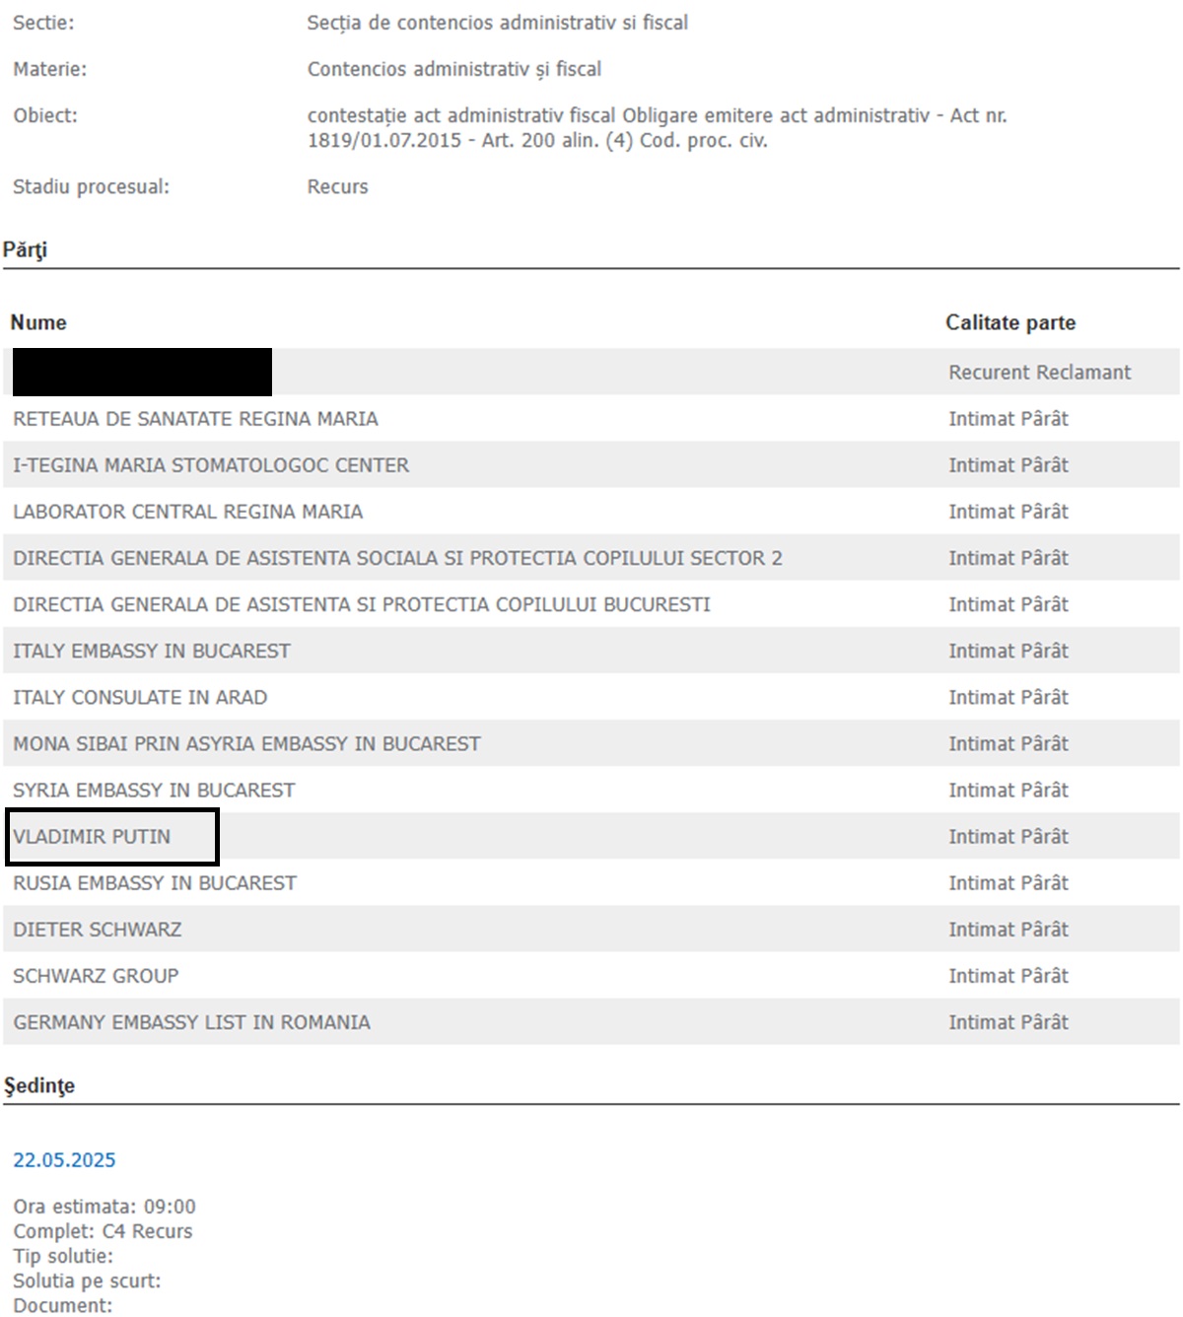Click the Sectie field label

[43, 23]
